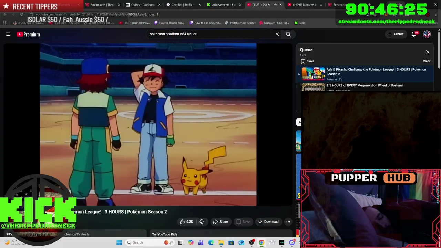Click the search field text

[173, 34]
